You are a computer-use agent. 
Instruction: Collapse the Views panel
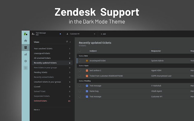70,42
